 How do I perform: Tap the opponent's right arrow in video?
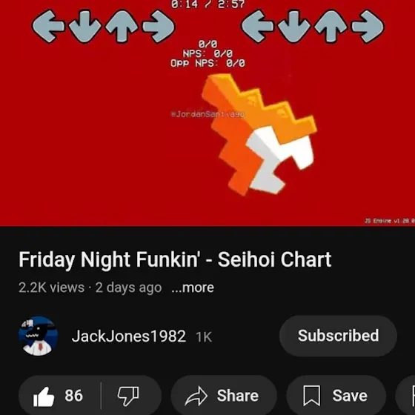point(159,26)
